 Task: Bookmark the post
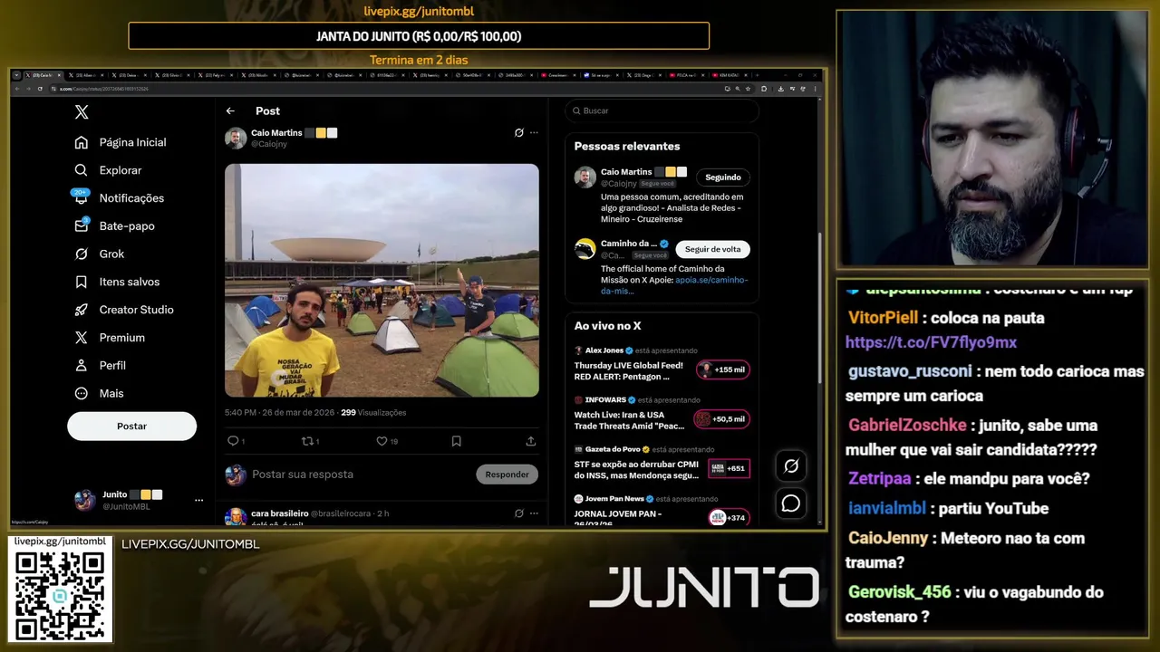coord(456,441)
